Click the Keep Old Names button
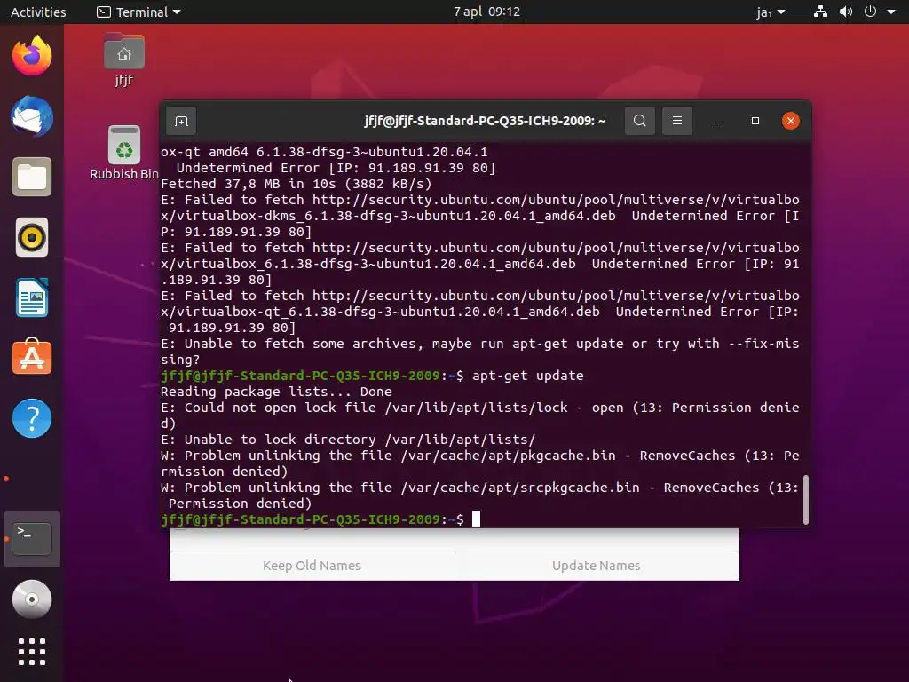Viewport: 909px width, 682px height. pos(312,566)
